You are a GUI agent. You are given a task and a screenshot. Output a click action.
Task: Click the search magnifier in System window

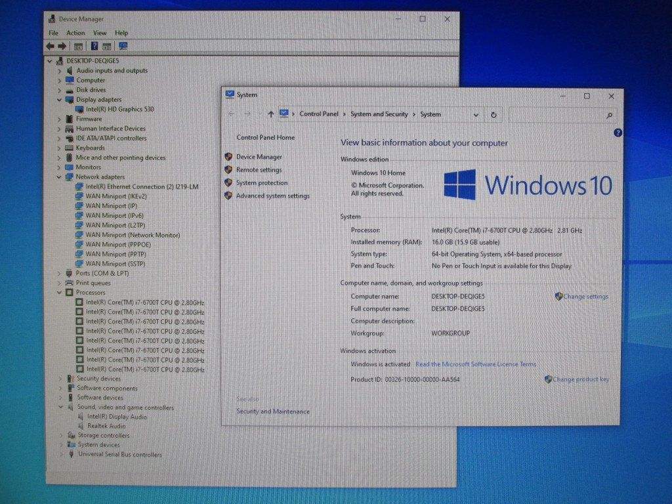click(x=609, y=115)
